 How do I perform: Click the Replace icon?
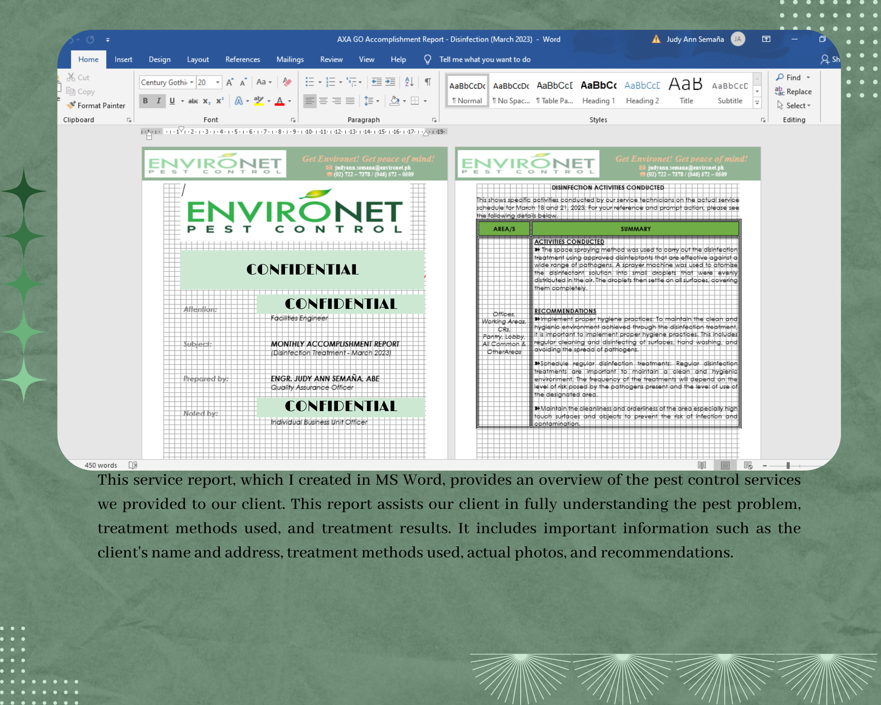pyautogui.click(x=780, y=91)
